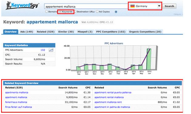
Task: Open the Ads (149) tab
Action: [x=27, y=32]
